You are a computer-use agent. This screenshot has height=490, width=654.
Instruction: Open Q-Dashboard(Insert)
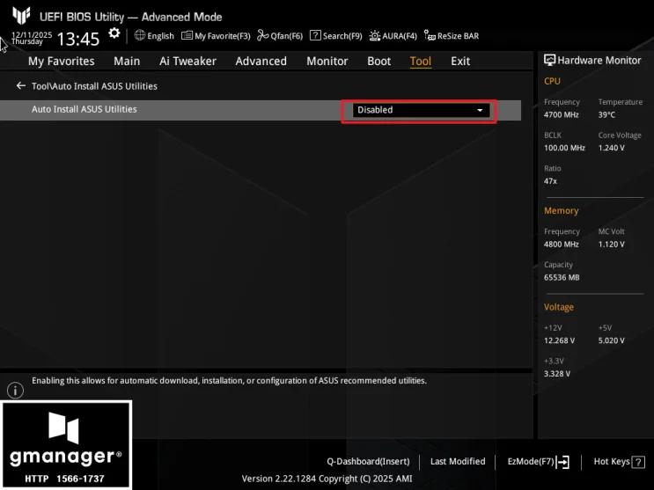[368, 462]
